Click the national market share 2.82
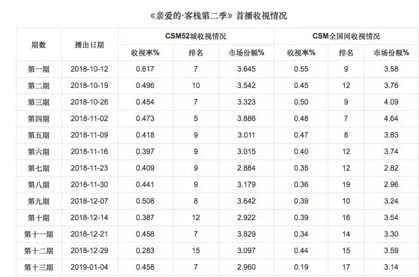 coord(391,168)
